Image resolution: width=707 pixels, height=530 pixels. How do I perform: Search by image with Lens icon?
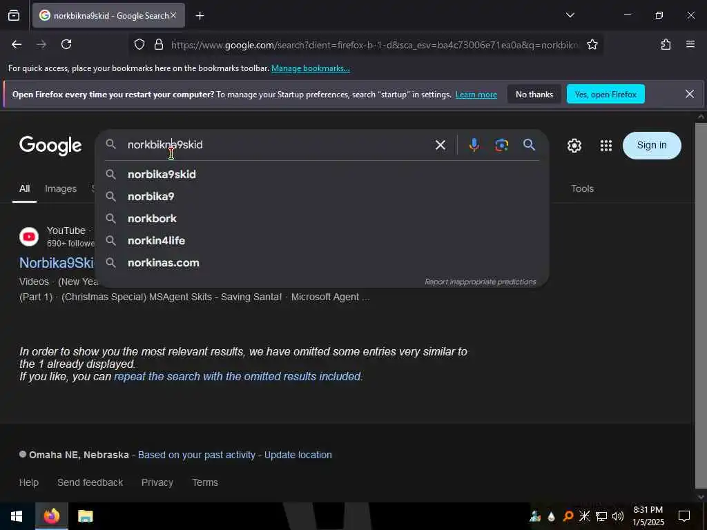coord(501,145)
